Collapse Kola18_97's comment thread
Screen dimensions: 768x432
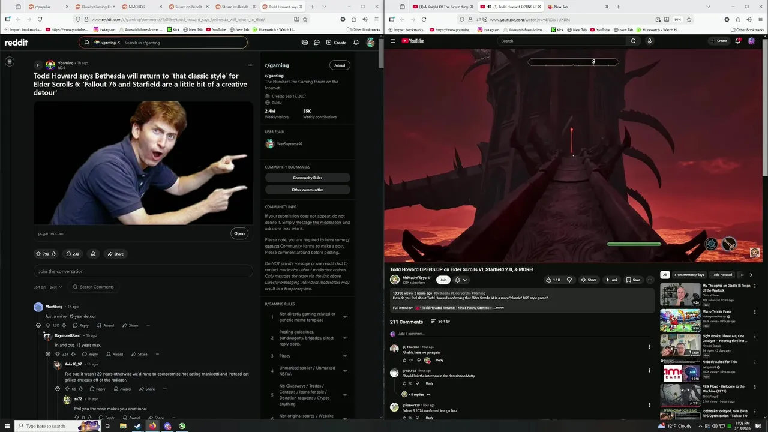[x=58, y=389]
